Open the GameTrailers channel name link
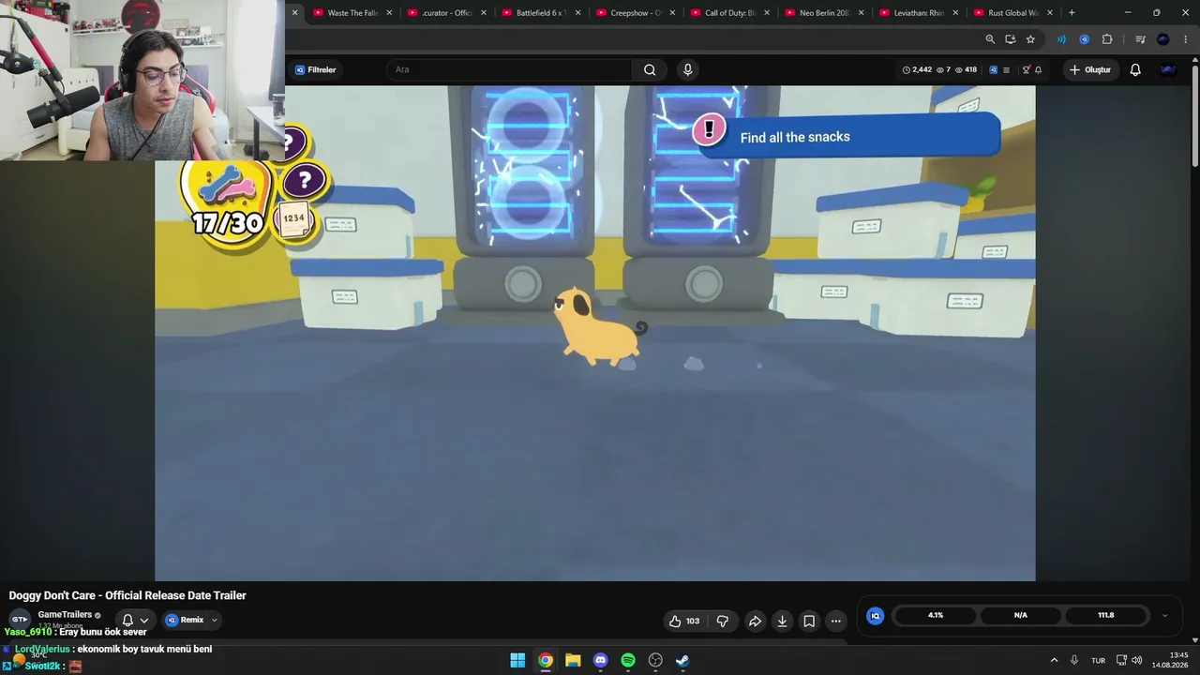 click(x=65, y=615)
